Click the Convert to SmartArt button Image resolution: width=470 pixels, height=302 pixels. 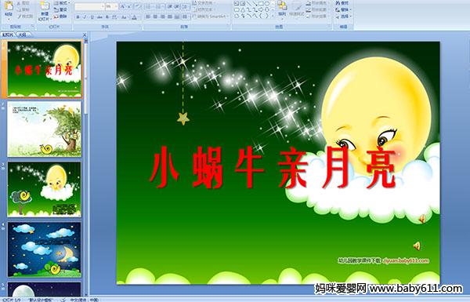click(x=209, y=16)
